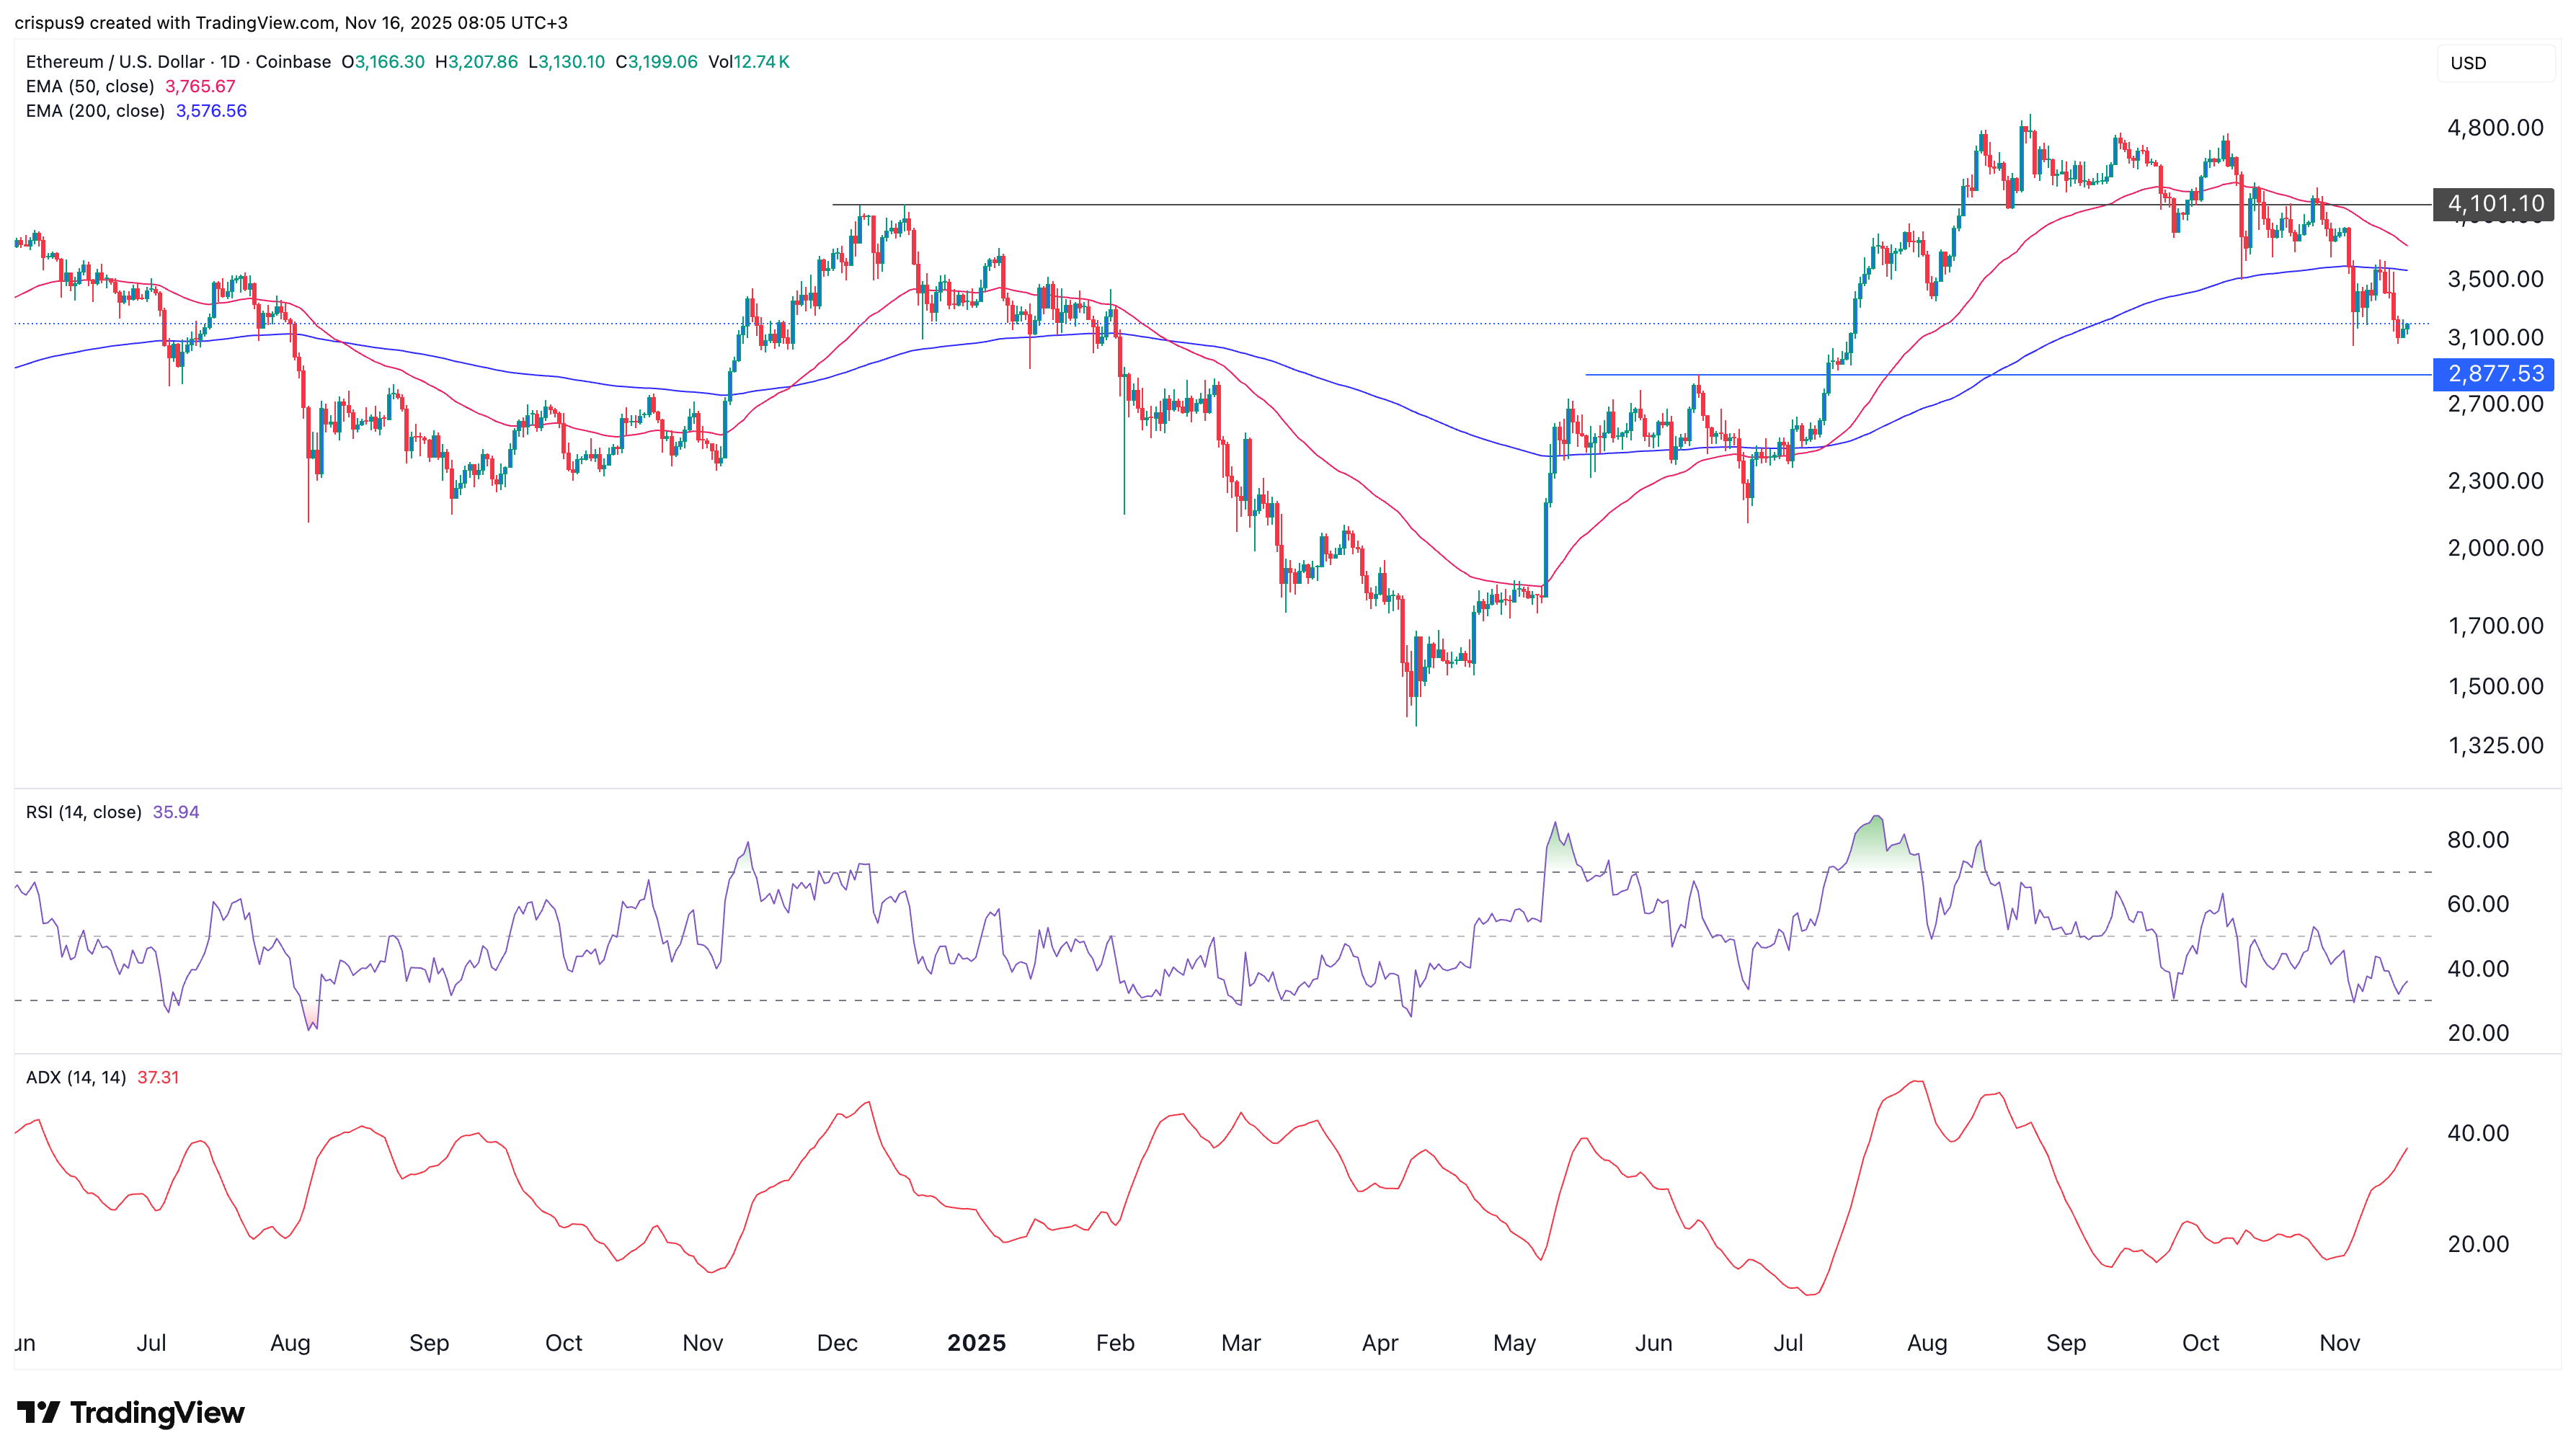Select 2025 on the time axis
The height and width of the screenshot is (1456, 2576).
pos(976,1343)
